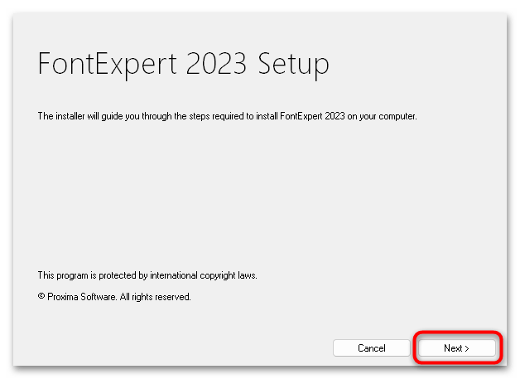Viewport: 520px width, 379px height.
Task: Click the Next button
Action: [x=456, y=348]
